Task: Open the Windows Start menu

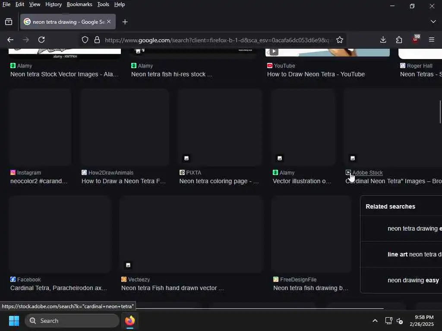Action: 14,321
